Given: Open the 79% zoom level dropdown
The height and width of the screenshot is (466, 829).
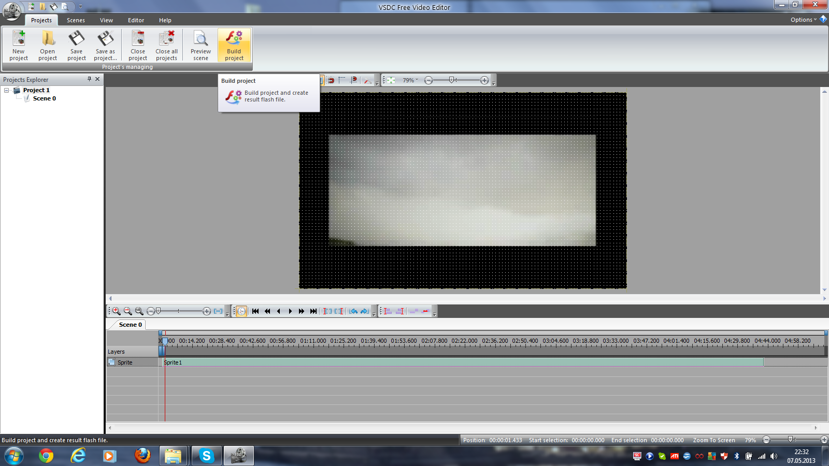Looking at the screenshot, I should coord(410,80).
